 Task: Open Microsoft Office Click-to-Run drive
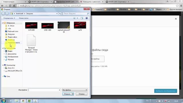(x=15, y=71)
